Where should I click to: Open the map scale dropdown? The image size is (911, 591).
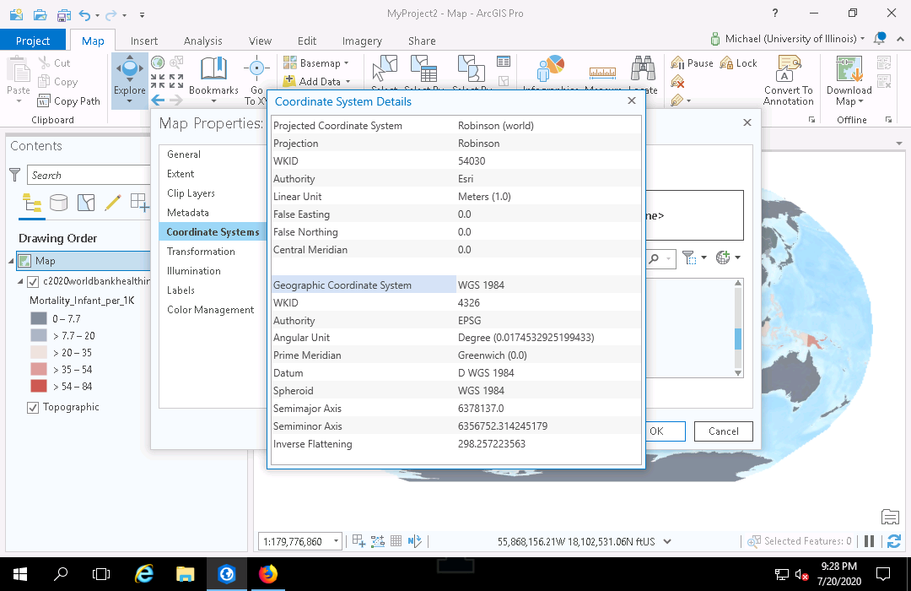(x=336, y=541)
